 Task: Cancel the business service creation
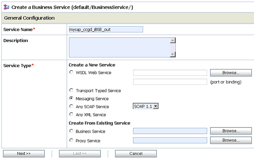136,153
